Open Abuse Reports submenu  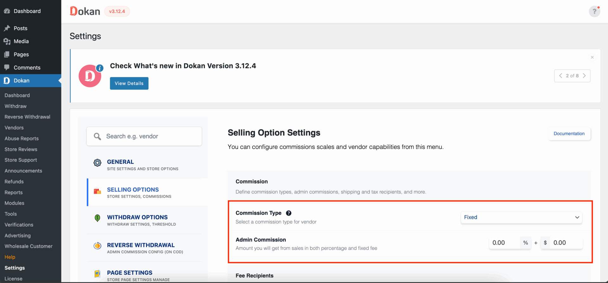click(x=22, y=138)
